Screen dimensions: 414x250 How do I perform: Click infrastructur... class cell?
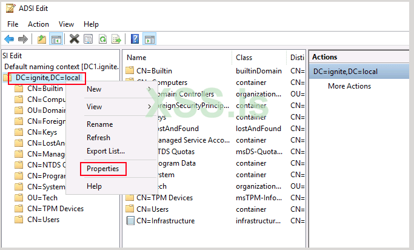tap(258, 221)
